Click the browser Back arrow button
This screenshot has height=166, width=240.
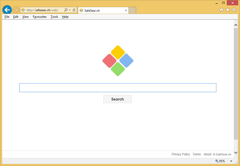[x=7, y=10]
